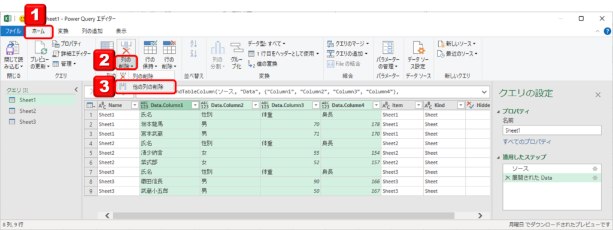Open query プロパティ
Image resolution: width=613 pixels, height=230 pixels.
tap(66, 44)
